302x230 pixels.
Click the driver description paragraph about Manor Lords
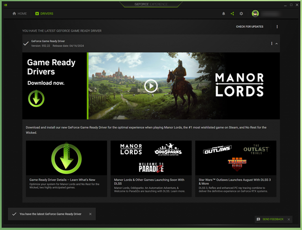[x=146, y=130]
